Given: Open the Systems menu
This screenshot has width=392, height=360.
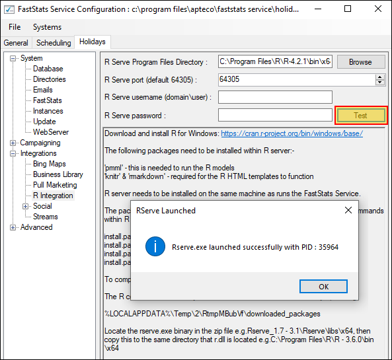Looking at the screenshot, I should coord(47,27).
